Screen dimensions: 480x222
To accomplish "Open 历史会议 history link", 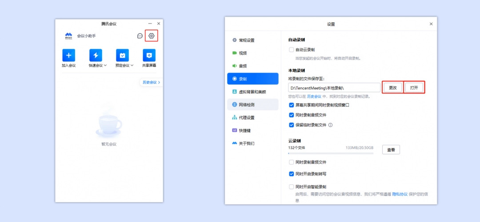I will (151, 82).
